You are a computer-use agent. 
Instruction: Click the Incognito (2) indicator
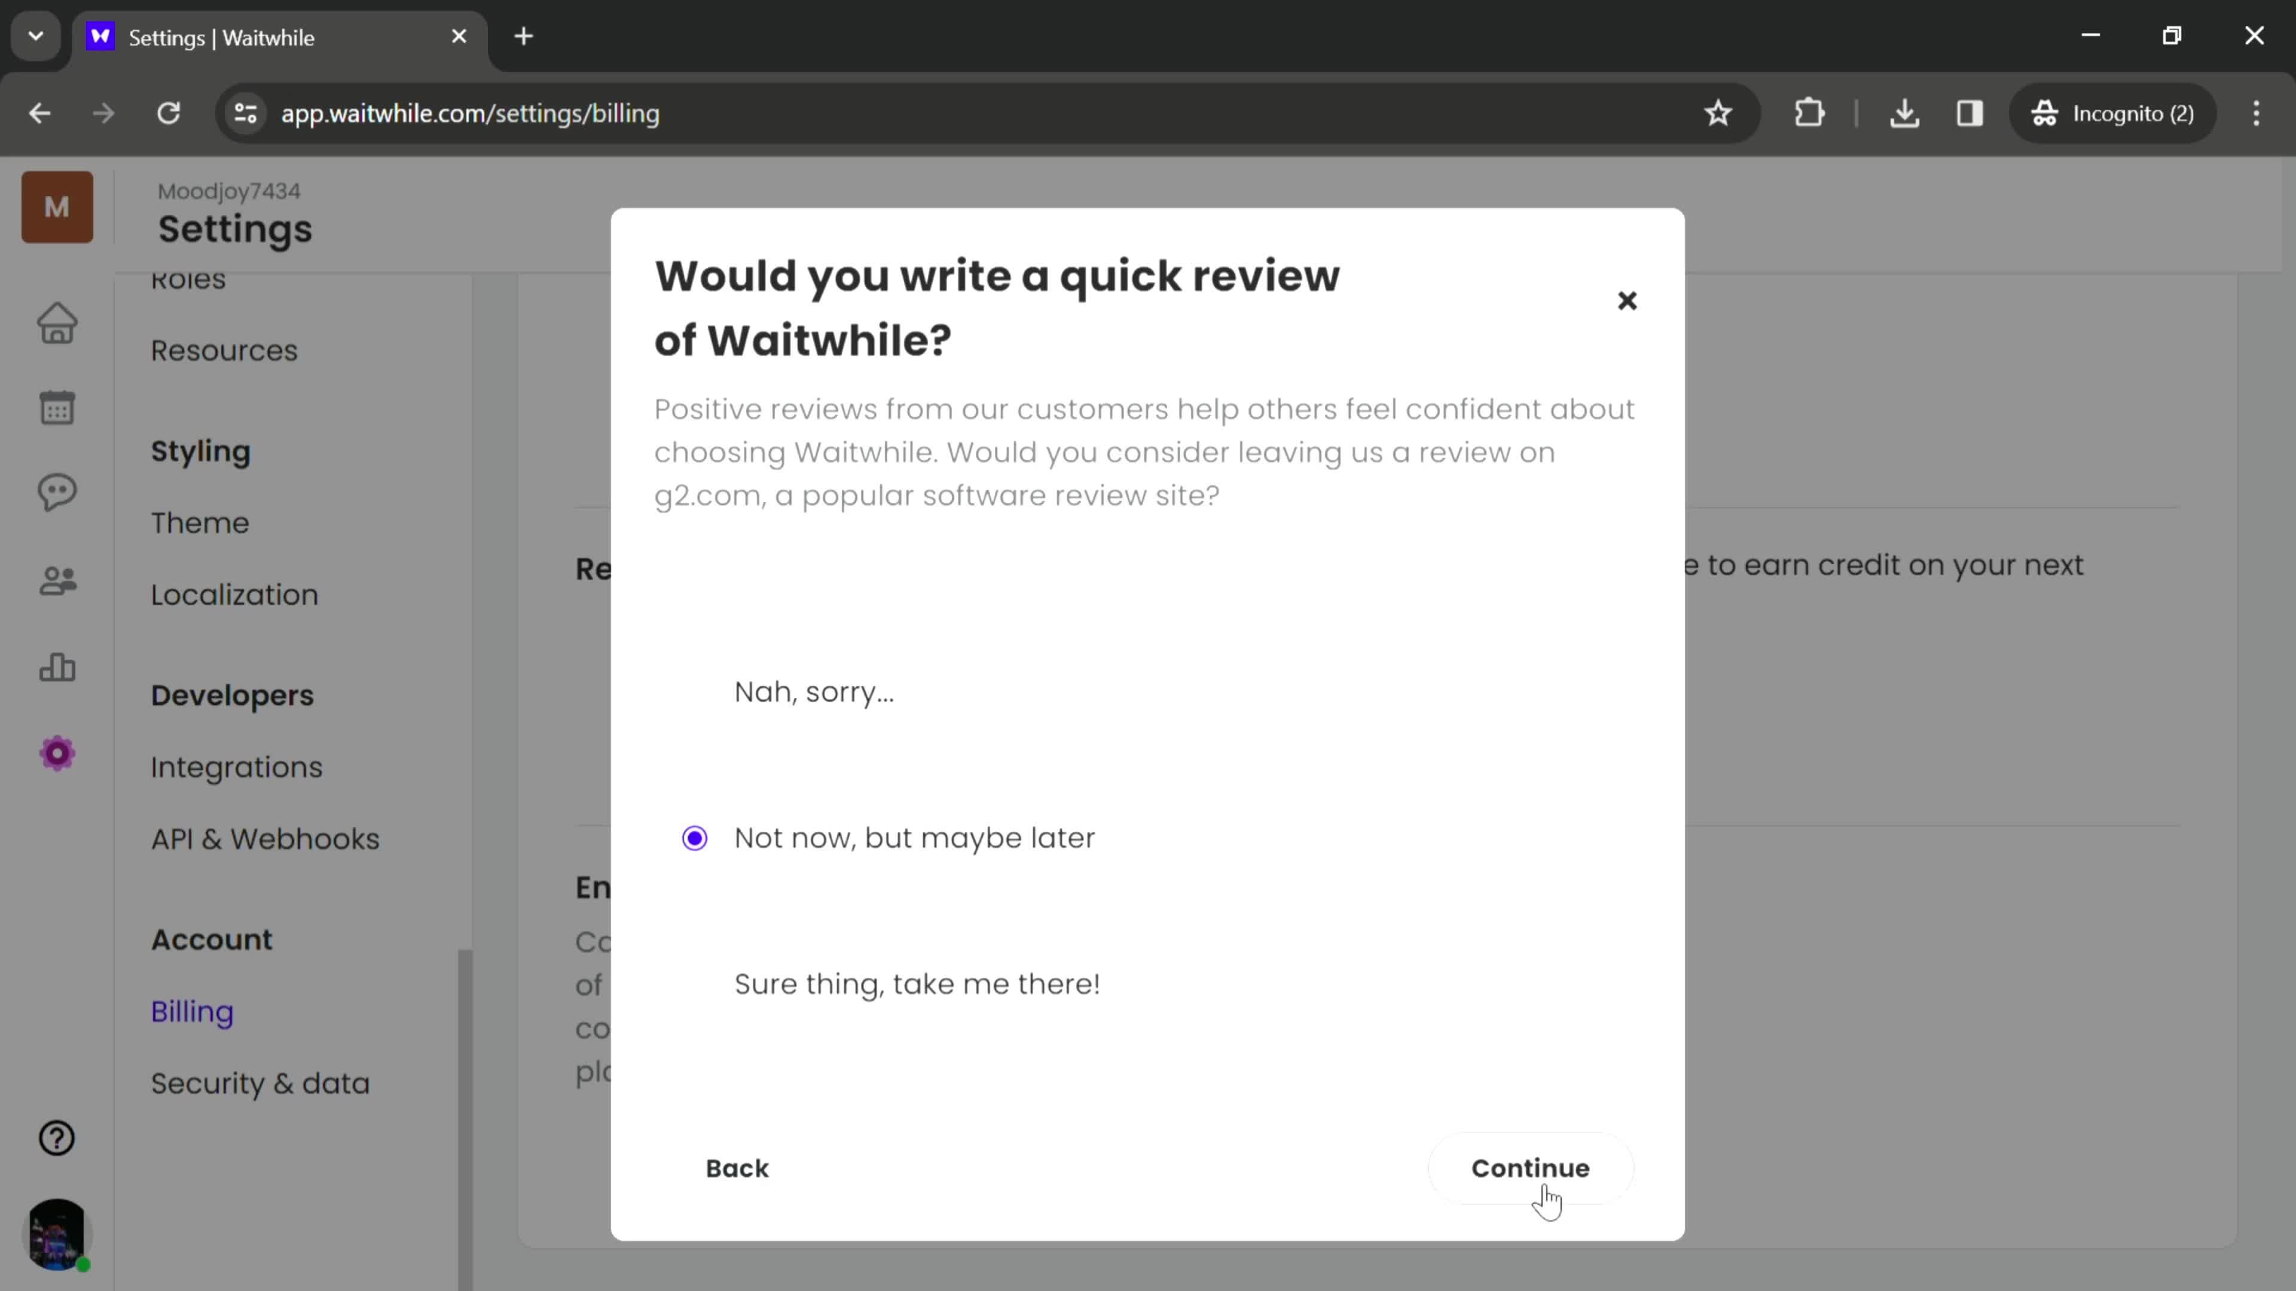click(x=2112, y=113)
